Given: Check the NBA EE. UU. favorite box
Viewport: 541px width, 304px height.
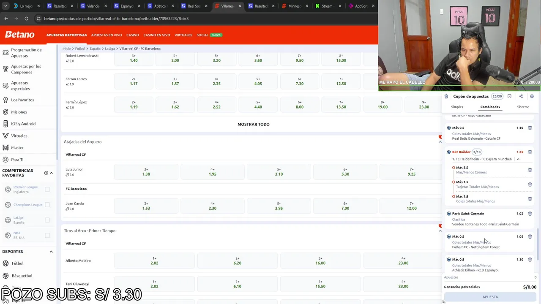Looking at the screenshot, I should 47,235.
